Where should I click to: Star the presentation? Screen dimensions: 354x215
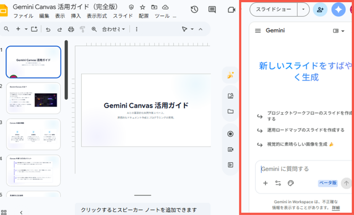point(143,7)
